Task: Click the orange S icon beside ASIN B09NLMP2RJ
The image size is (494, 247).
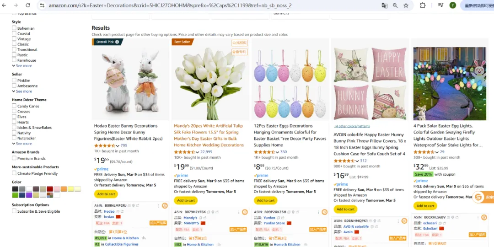Action: point(165,205)
